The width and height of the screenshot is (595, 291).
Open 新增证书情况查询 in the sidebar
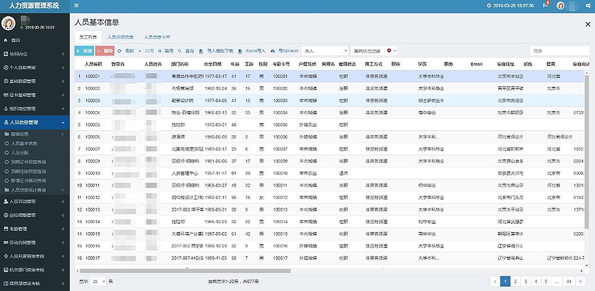pos(29,180)
